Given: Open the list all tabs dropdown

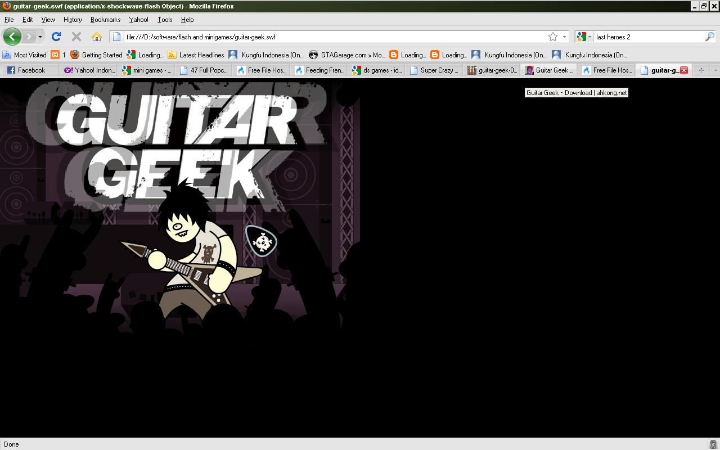Looking at the screenshot, I should pos(715,70).
